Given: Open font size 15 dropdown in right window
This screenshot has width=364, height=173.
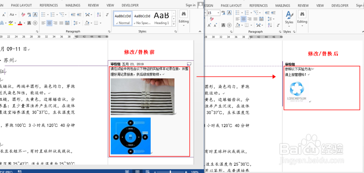Looking at the screenshot, I should [218, 13].
